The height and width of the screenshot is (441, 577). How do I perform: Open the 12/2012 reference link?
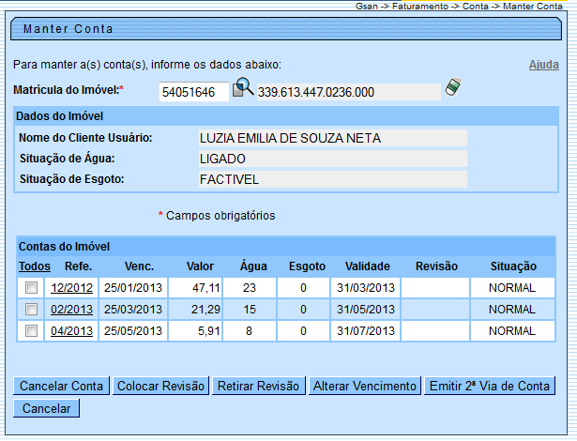tap(71, 287)
